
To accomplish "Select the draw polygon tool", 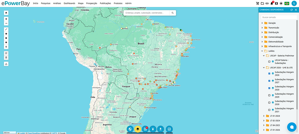I will click(x=6, y=34).
